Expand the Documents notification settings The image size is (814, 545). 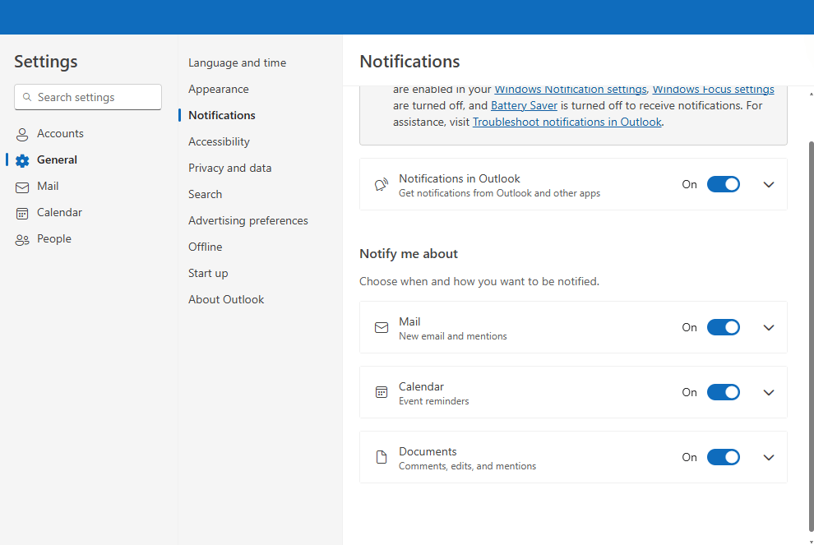[768, 457]
